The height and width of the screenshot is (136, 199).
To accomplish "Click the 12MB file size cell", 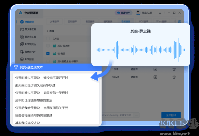I will (x=115, y=69).
